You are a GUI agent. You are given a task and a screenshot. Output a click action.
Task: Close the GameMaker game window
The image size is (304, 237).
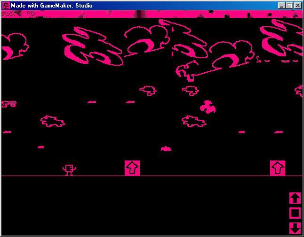(x=297, y=6)
